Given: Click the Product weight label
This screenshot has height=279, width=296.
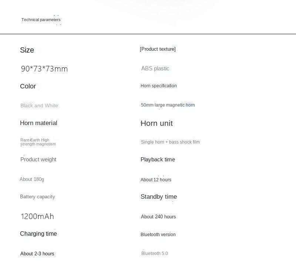Looking at the screenshot, I should pyautogui.click(x=38, y=159).
